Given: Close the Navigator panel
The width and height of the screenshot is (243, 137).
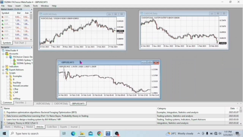Looking at the screenshot, I should click(32, 47).
